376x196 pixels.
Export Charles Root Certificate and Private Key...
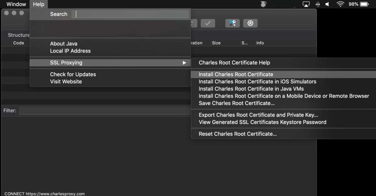pyautogui.click(x=283, y=115)
